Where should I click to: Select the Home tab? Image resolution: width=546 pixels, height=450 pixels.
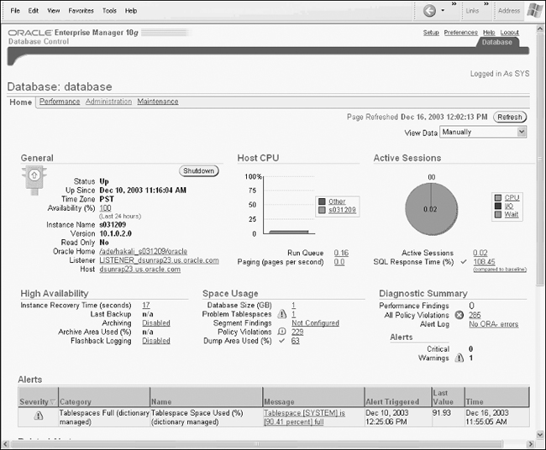pos(20,102)
